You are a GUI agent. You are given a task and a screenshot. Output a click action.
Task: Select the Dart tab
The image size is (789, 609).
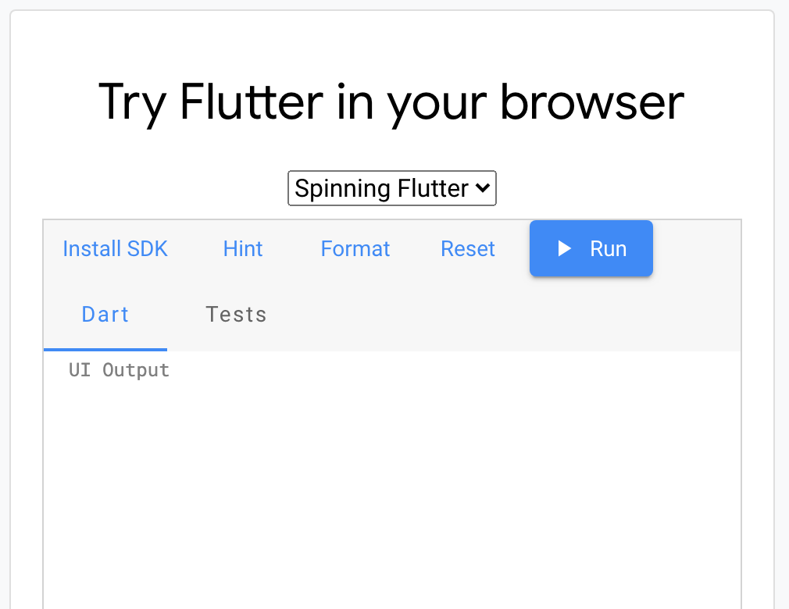105,314
